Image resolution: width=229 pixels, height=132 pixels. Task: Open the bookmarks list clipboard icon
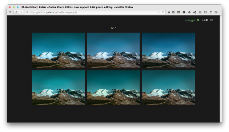(173, 12)
